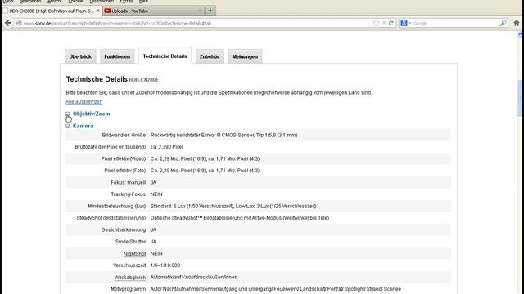Click the YouTube favicon on the Uploads tab
Viewport: 524px width, 294px height.
point(107,11)
